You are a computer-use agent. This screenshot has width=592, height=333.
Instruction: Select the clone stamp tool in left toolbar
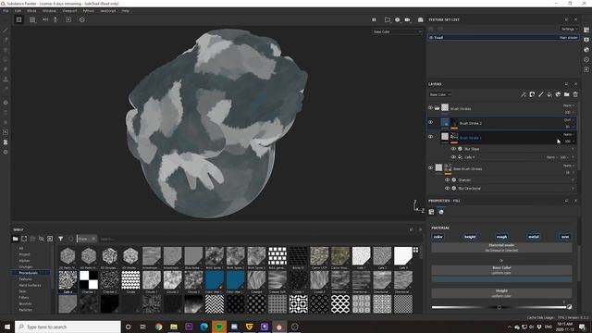click(6, 80)
